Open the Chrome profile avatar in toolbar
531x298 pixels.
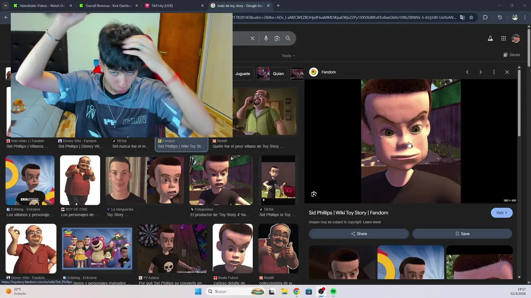click(515, 17)
